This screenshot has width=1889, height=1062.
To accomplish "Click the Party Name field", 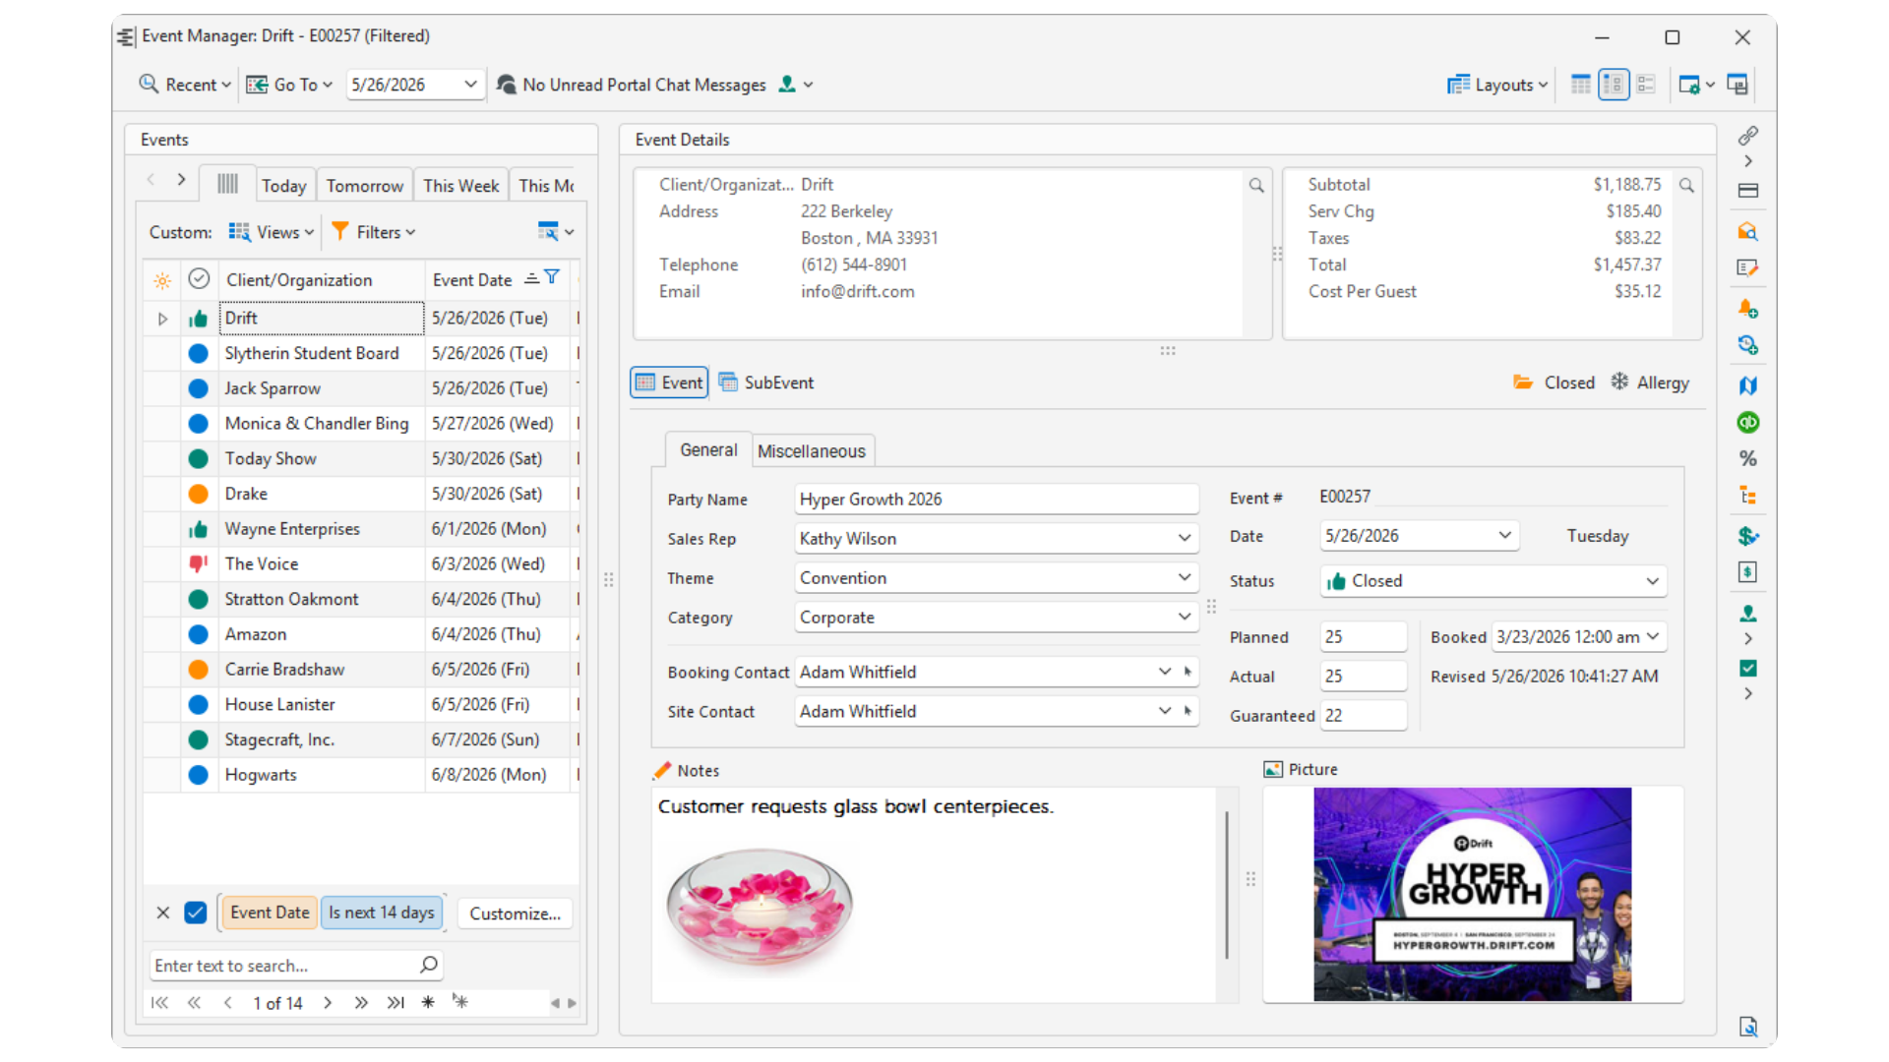I will point(997,499).
